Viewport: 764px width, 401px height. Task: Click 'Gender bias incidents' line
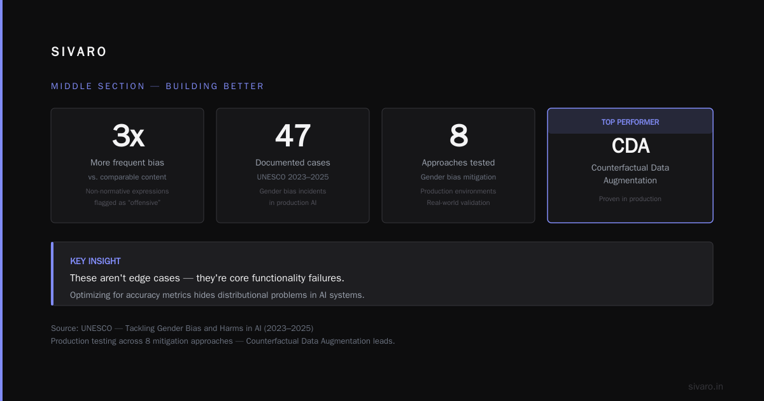pos(293,191)
